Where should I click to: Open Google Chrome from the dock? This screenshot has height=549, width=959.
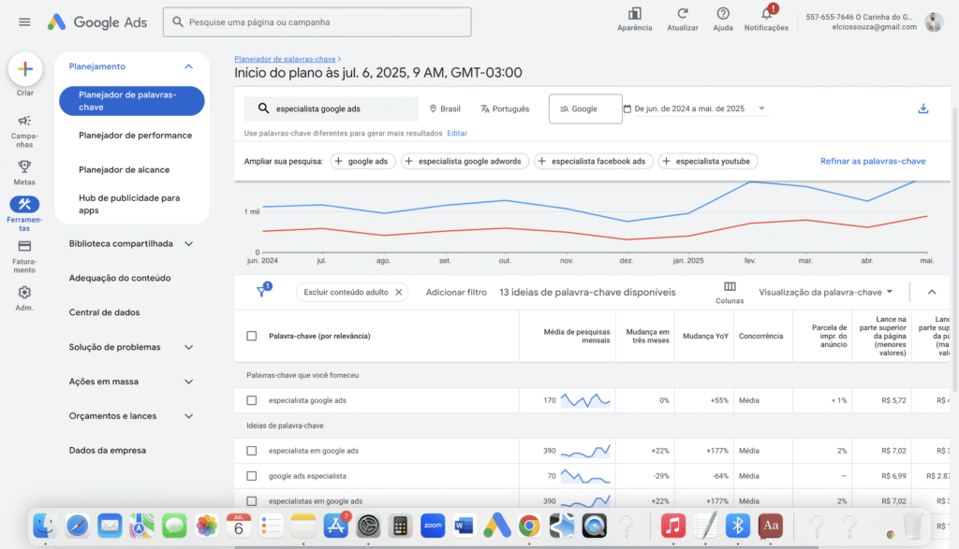pyautogui.click(x=529, y=526)
